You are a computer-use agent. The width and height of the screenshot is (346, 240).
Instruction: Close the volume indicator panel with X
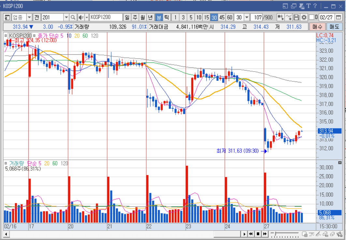(x=340, y=163)
